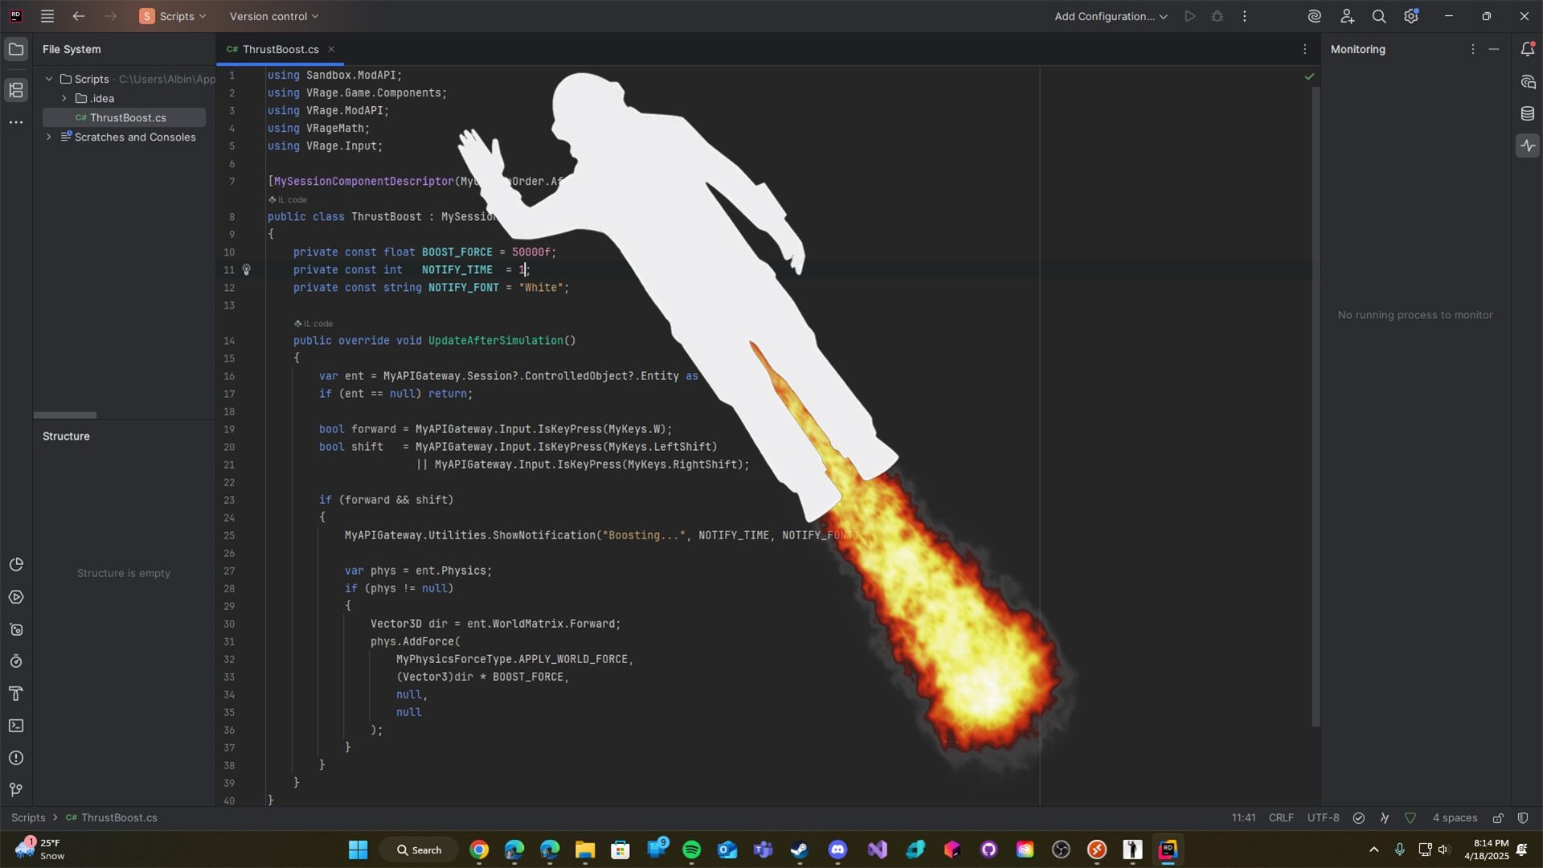Open the Add Configuration dropdown
1543x868 pixels.
coord(1111,16)
